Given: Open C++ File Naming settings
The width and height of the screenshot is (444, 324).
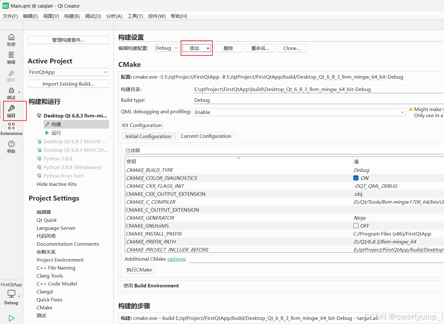Looking at the screenshot, I should (x=56, y=268).
